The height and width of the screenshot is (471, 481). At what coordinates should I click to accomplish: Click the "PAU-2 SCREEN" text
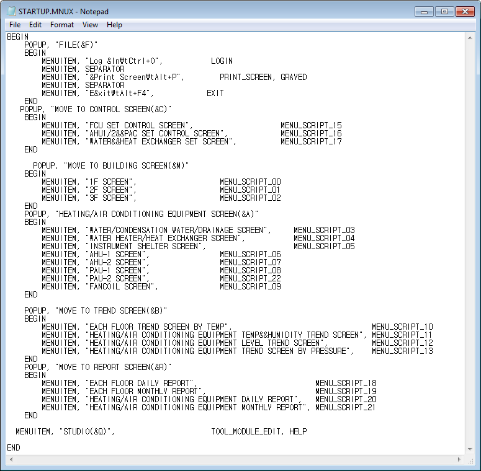[x=115, y=278]
